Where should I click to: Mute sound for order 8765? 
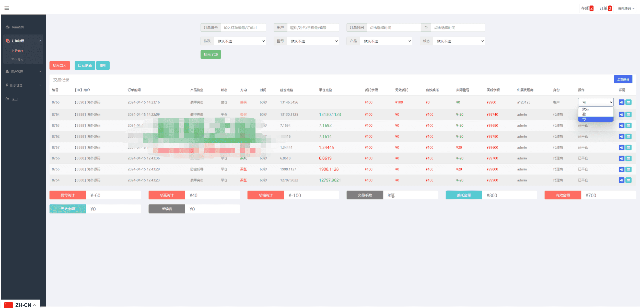point(622,102)
